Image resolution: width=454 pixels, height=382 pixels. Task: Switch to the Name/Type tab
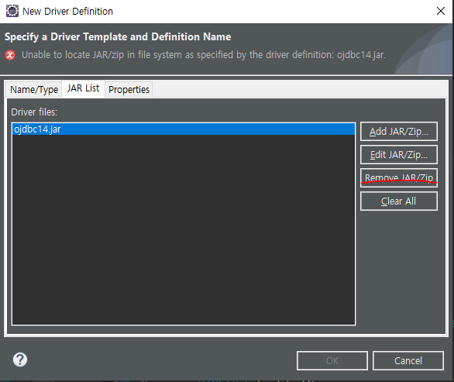34,89
